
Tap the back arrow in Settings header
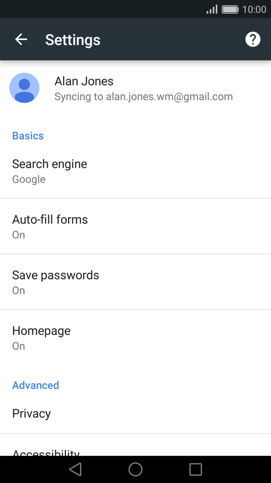(21, 40)
